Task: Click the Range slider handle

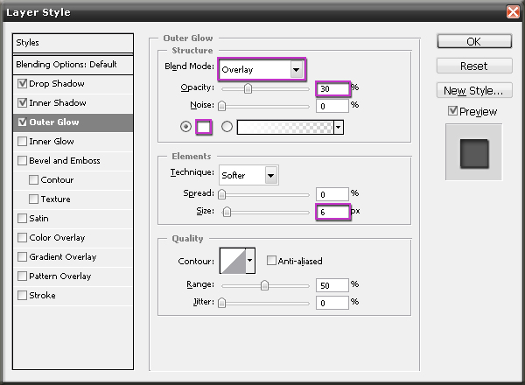Action: (264, 285)
